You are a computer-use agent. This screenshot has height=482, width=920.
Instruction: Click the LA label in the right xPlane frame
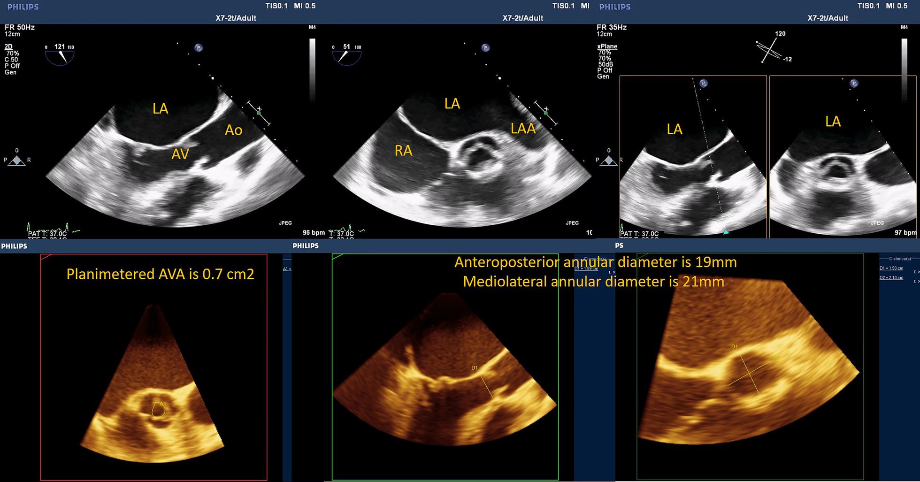click(x=833, y=122)
